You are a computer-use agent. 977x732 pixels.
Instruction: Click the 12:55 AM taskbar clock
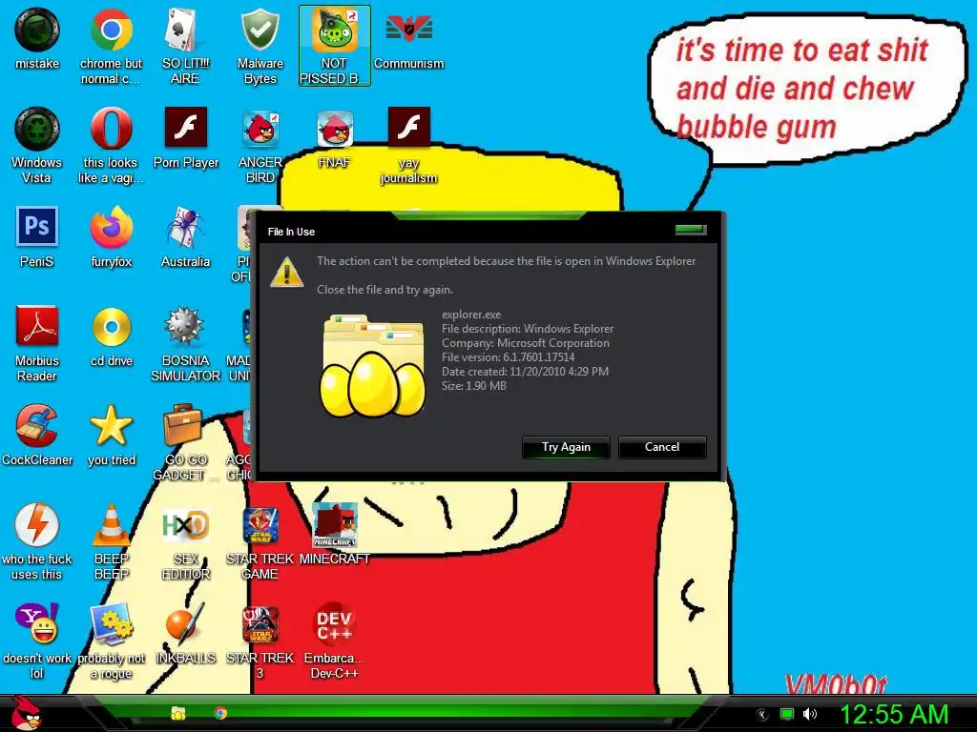[x=894, y=715]
